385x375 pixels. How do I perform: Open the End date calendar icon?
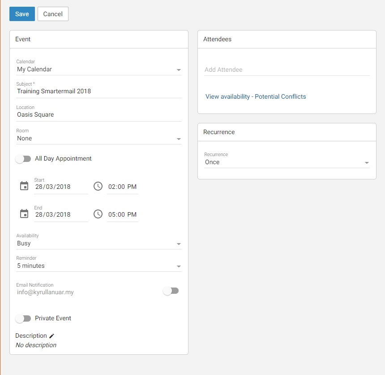tap(24, 214)
